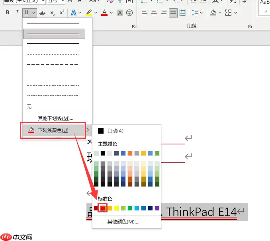The image size is (270, 241).
Task: Expand Text Effects dropdown arrow
Action: tap(80, 13)
